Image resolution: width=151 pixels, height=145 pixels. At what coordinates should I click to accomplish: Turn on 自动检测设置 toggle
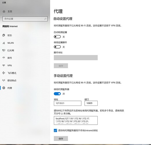tap(57, 37)
